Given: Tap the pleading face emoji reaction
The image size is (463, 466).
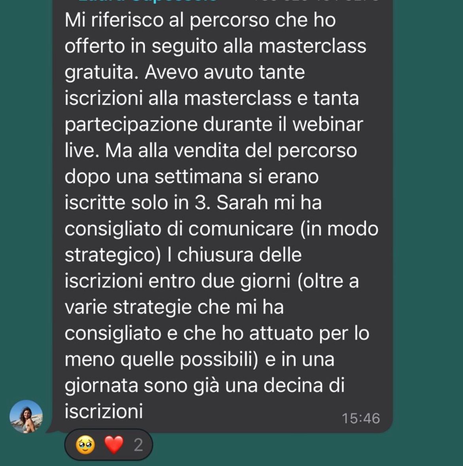Looking at the screenshot, I should (85, 445).
